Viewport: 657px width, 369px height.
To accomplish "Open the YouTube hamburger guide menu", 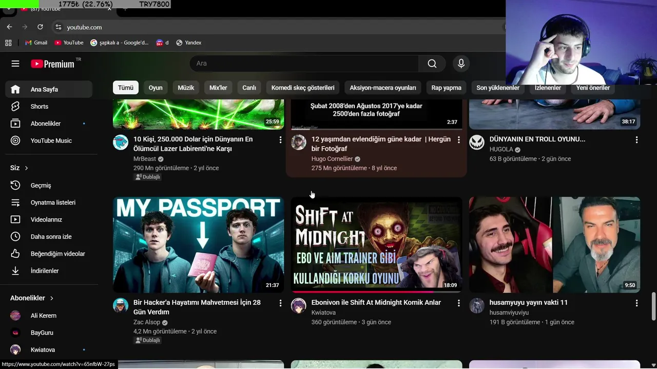I will 15,64.
